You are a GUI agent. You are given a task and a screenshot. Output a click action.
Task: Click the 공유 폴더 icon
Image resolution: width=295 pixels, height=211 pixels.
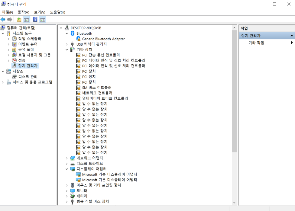(14, 50)
